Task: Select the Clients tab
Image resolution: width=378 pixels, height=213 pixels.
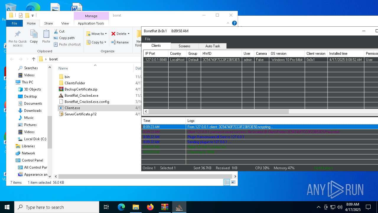Action: (156, 46)
